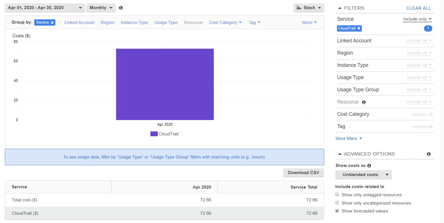This screenshot has height=223, width=444.
Task: Open Region Include all dropdown
Action: tap(419, 53)
